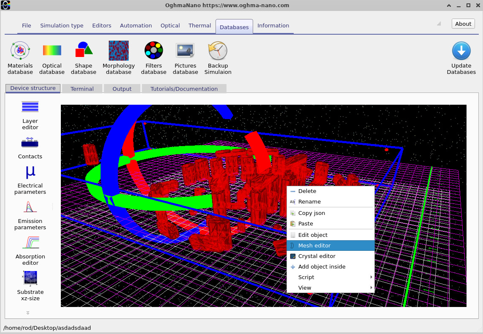
Task: Click Update Databases download icon
Action: pos(461,51)
